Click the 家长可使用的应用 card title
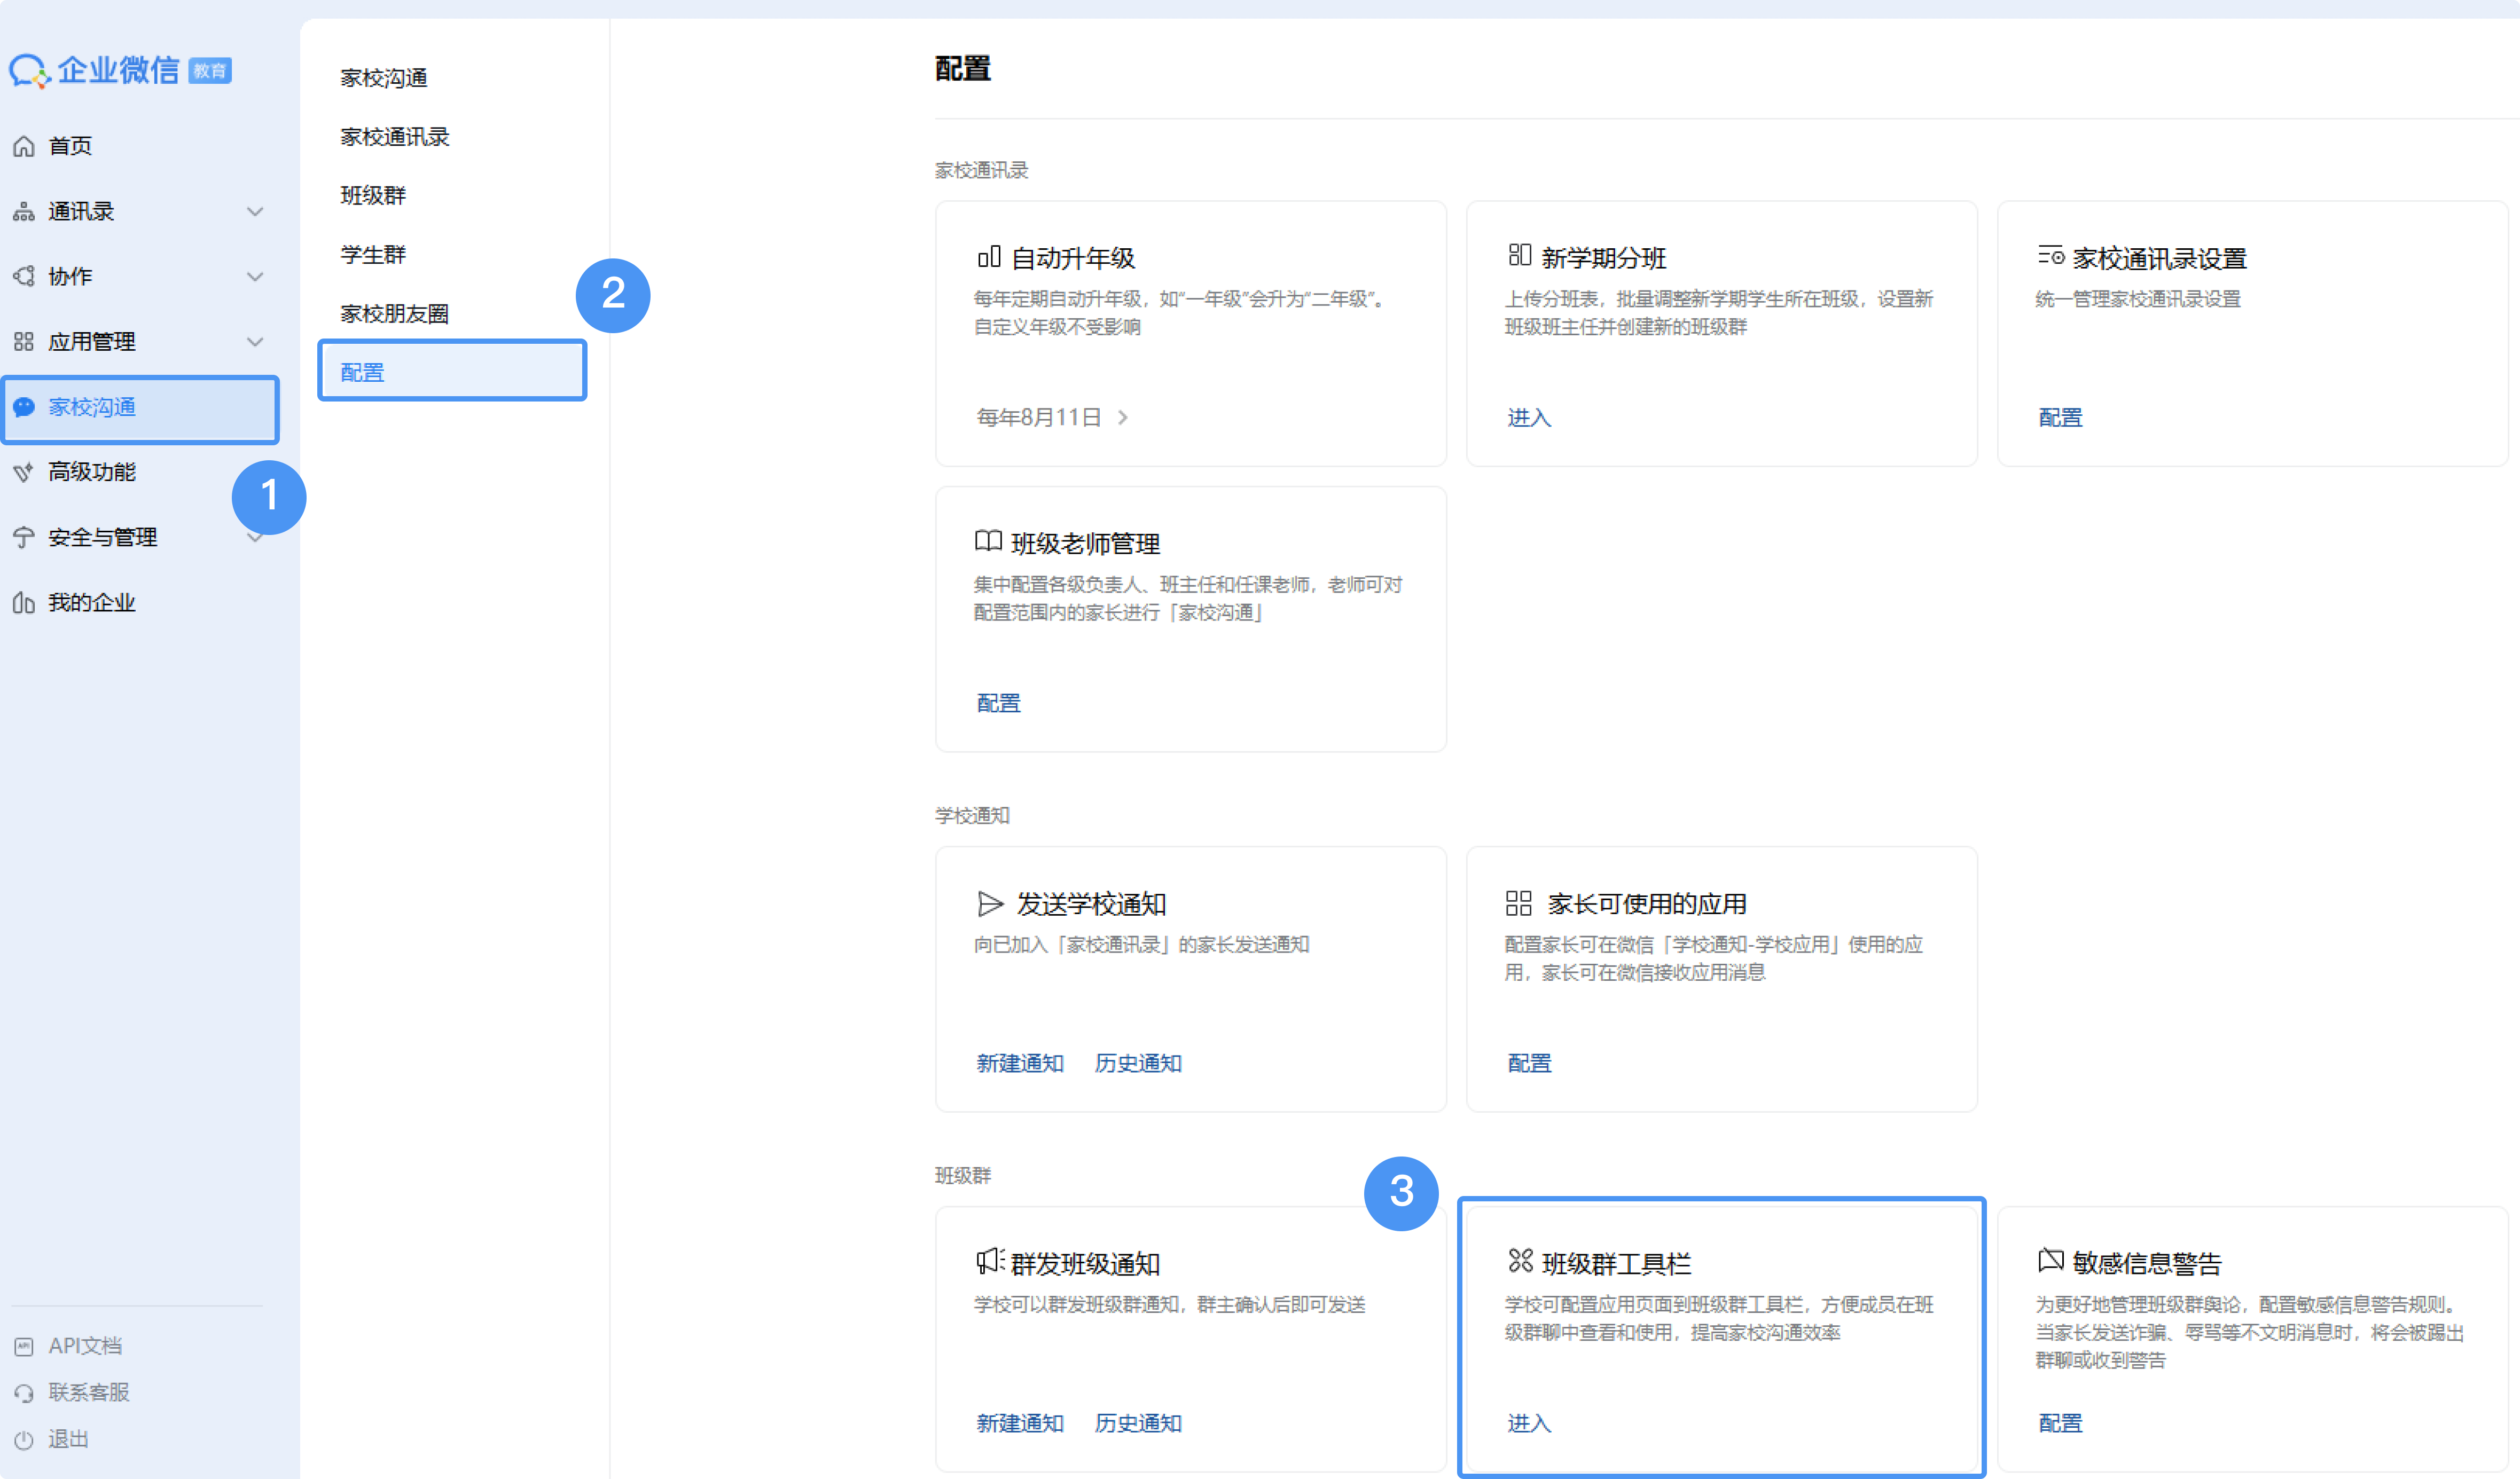The image size is (2520, 1479). coord(1647,904)
